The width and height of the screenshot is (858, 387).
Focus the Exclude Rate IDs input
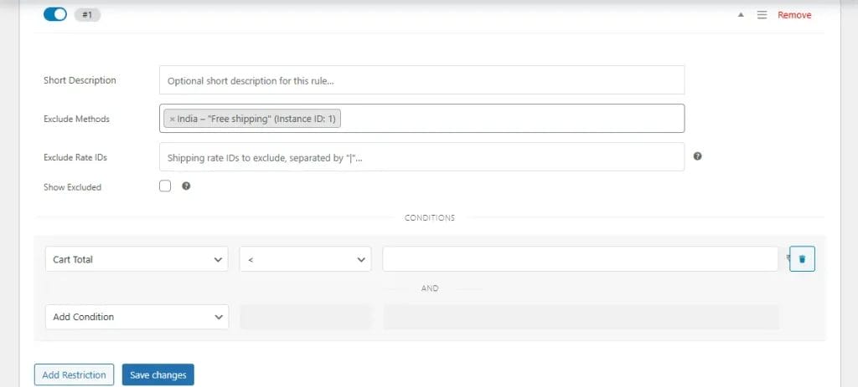(x=421, y=157)
